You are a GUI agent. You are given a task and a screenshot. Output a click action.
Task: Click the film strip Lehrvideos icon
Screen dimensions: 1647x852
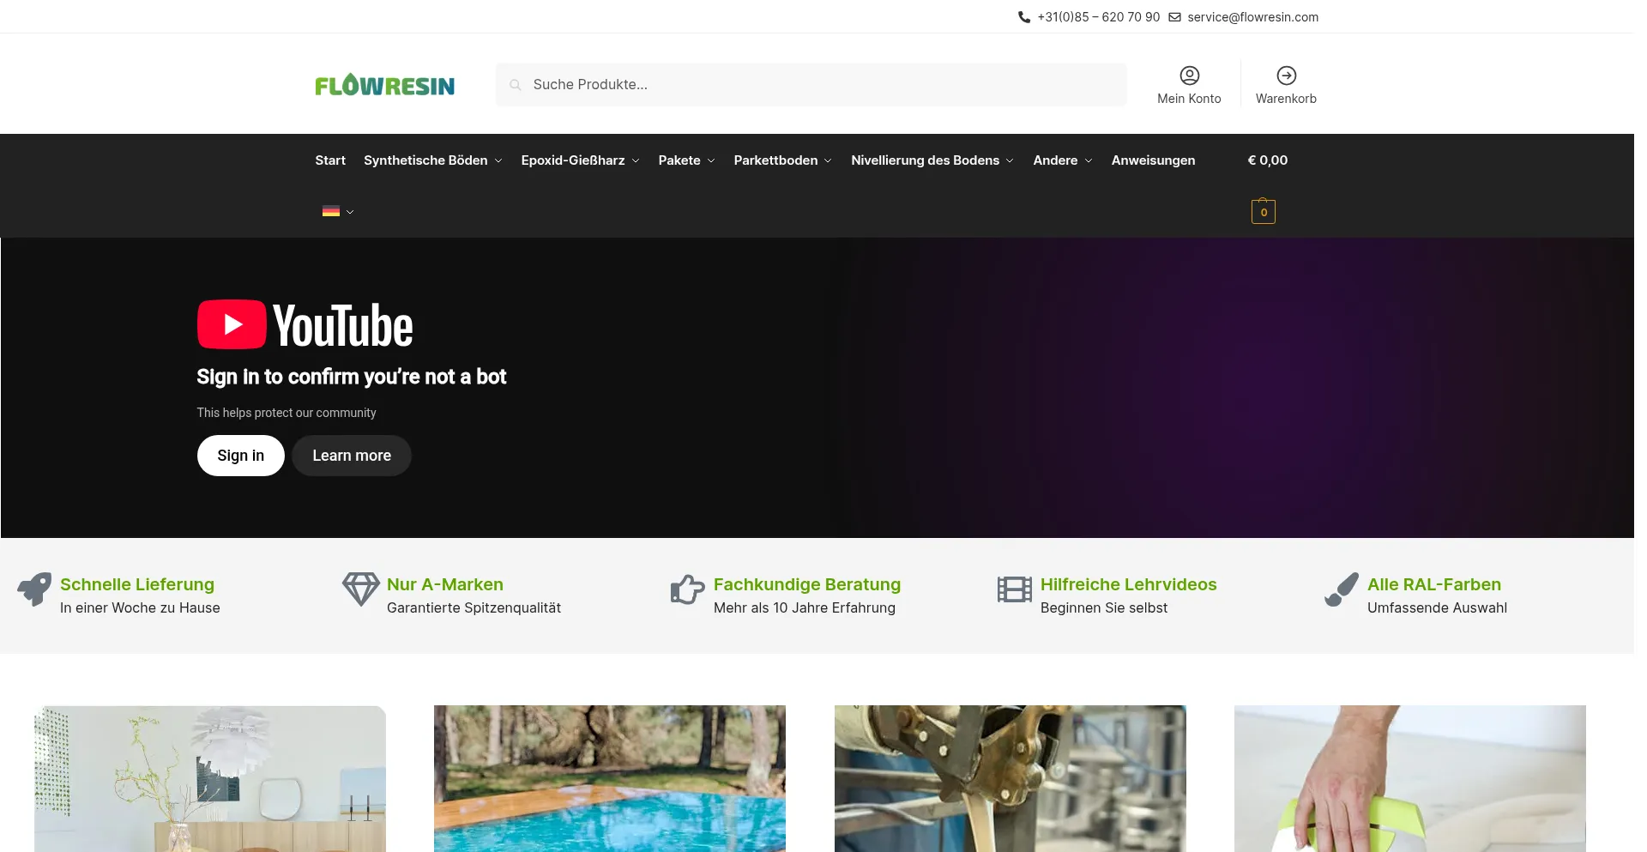[1015, 589]
